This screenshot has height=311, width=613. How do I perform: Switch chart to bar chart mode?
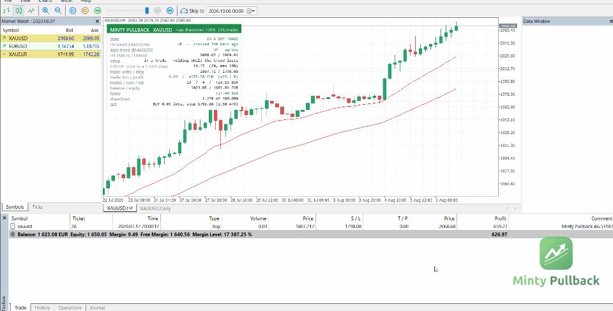tap(6, 11)
